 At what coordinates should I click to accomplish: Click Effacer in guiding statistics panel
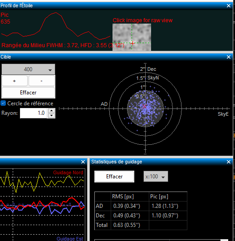pos(114,177)
